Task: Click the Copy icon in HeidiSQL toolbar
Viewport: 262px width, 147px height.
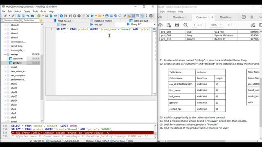Action: (19, 16)
